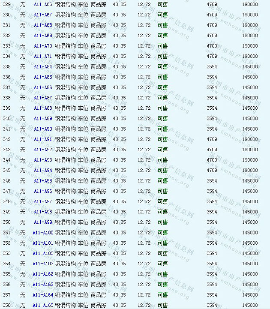Screen dimensions: 270x309
Task: Select the A11-A162 unit link
Action: click(43, 274)
